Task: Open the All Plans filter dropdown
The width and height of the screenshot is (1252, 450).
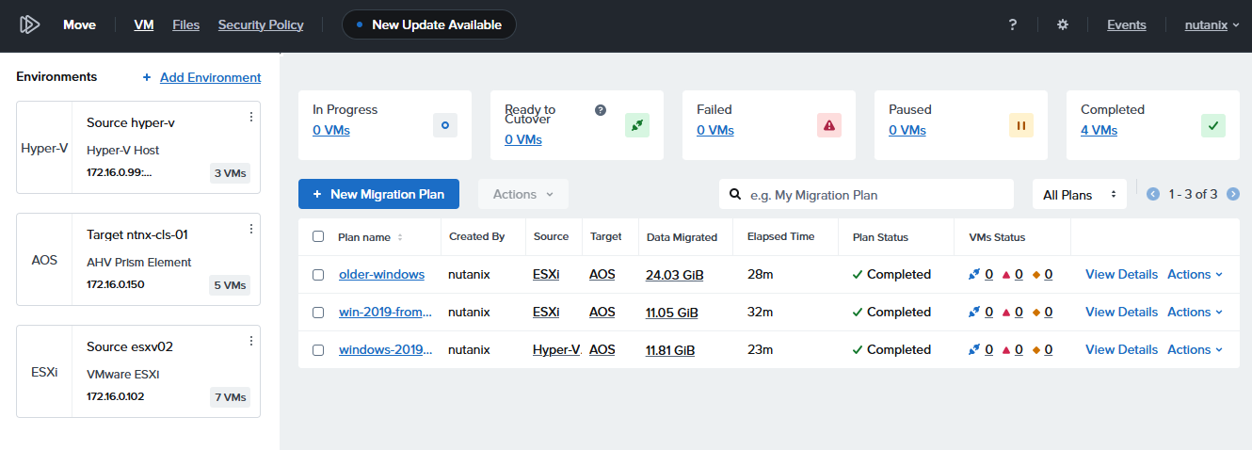Action: [x=1079, y=195]
